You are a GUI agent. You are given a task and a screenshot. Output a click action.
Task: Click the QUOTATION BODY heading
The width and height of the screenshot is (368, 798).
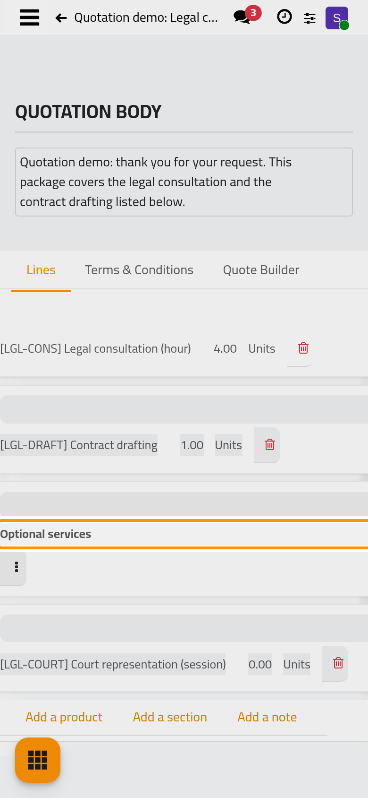88,112
